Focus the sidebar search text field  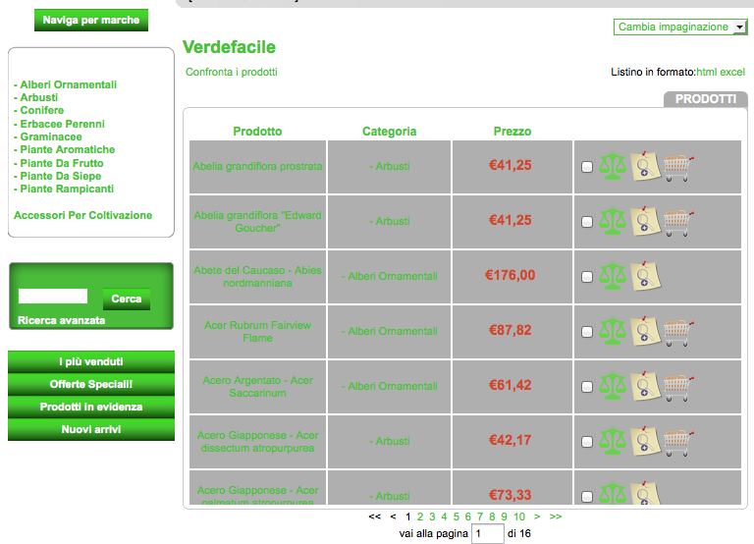(x=53, y=296)
